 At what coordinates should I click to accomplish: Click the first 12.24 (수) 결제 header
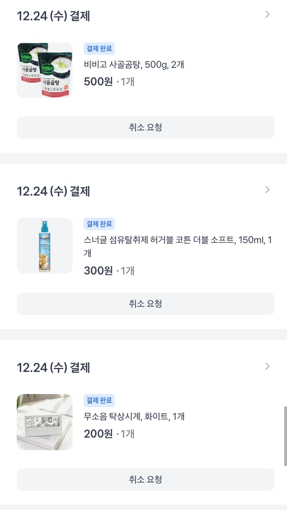click(53, 16)
